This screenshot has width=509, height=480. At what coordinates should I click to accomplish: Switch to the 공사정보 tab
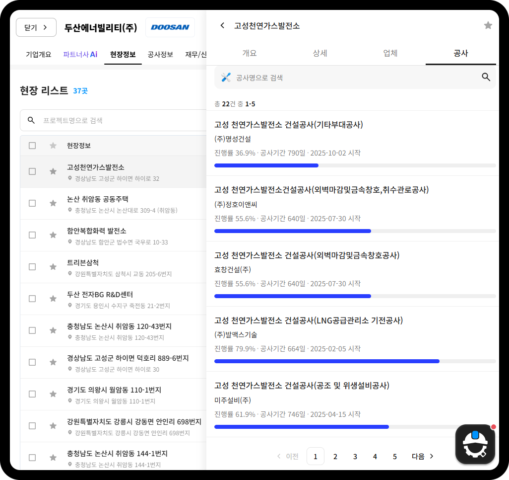click(160, 54)
